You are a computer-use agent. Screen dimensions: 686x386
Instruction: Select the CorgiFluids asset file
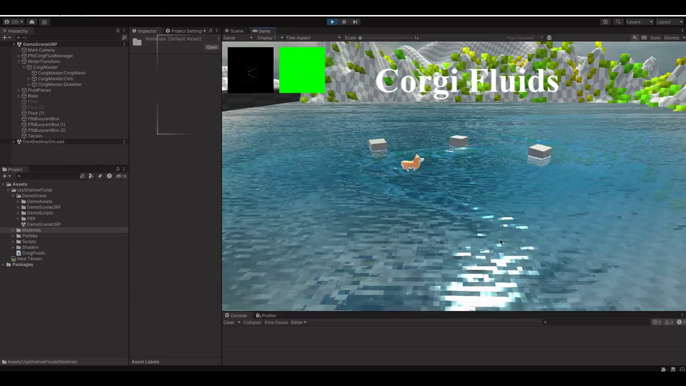[33, 253]
